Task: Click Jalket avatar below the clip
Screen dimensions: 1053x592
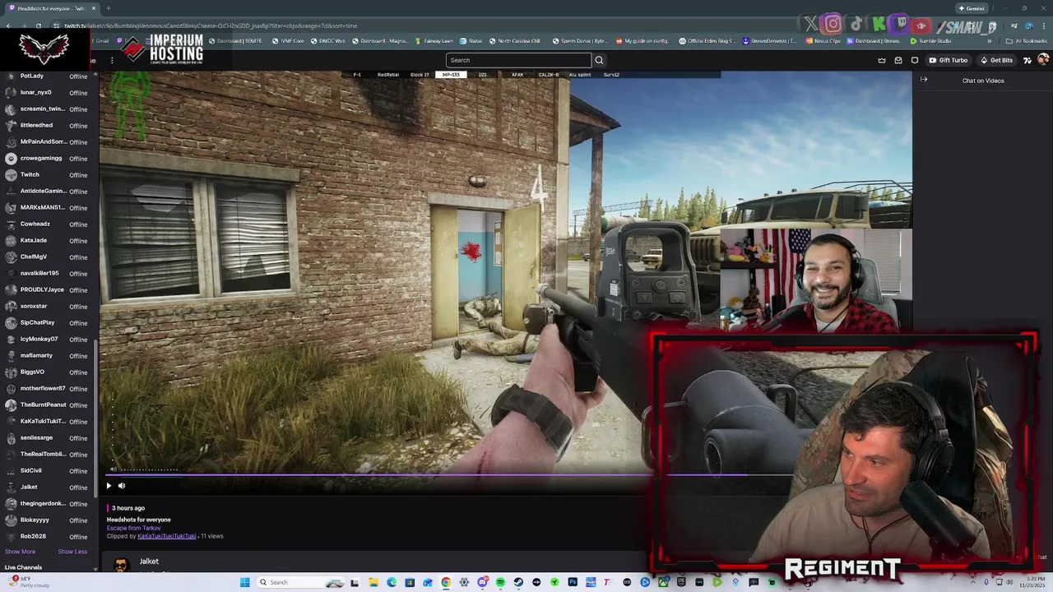Action: coord(121,564)
